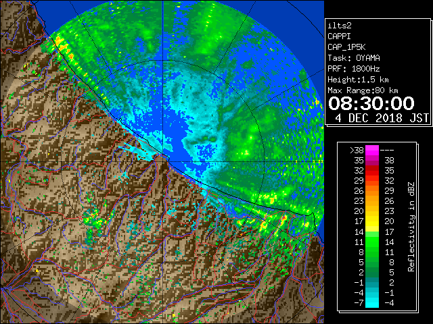Image resolution: width=433 pixels, height=324 pixels.
Task: Click 'Height:1.5 km' line
Action: coord(358,80)
